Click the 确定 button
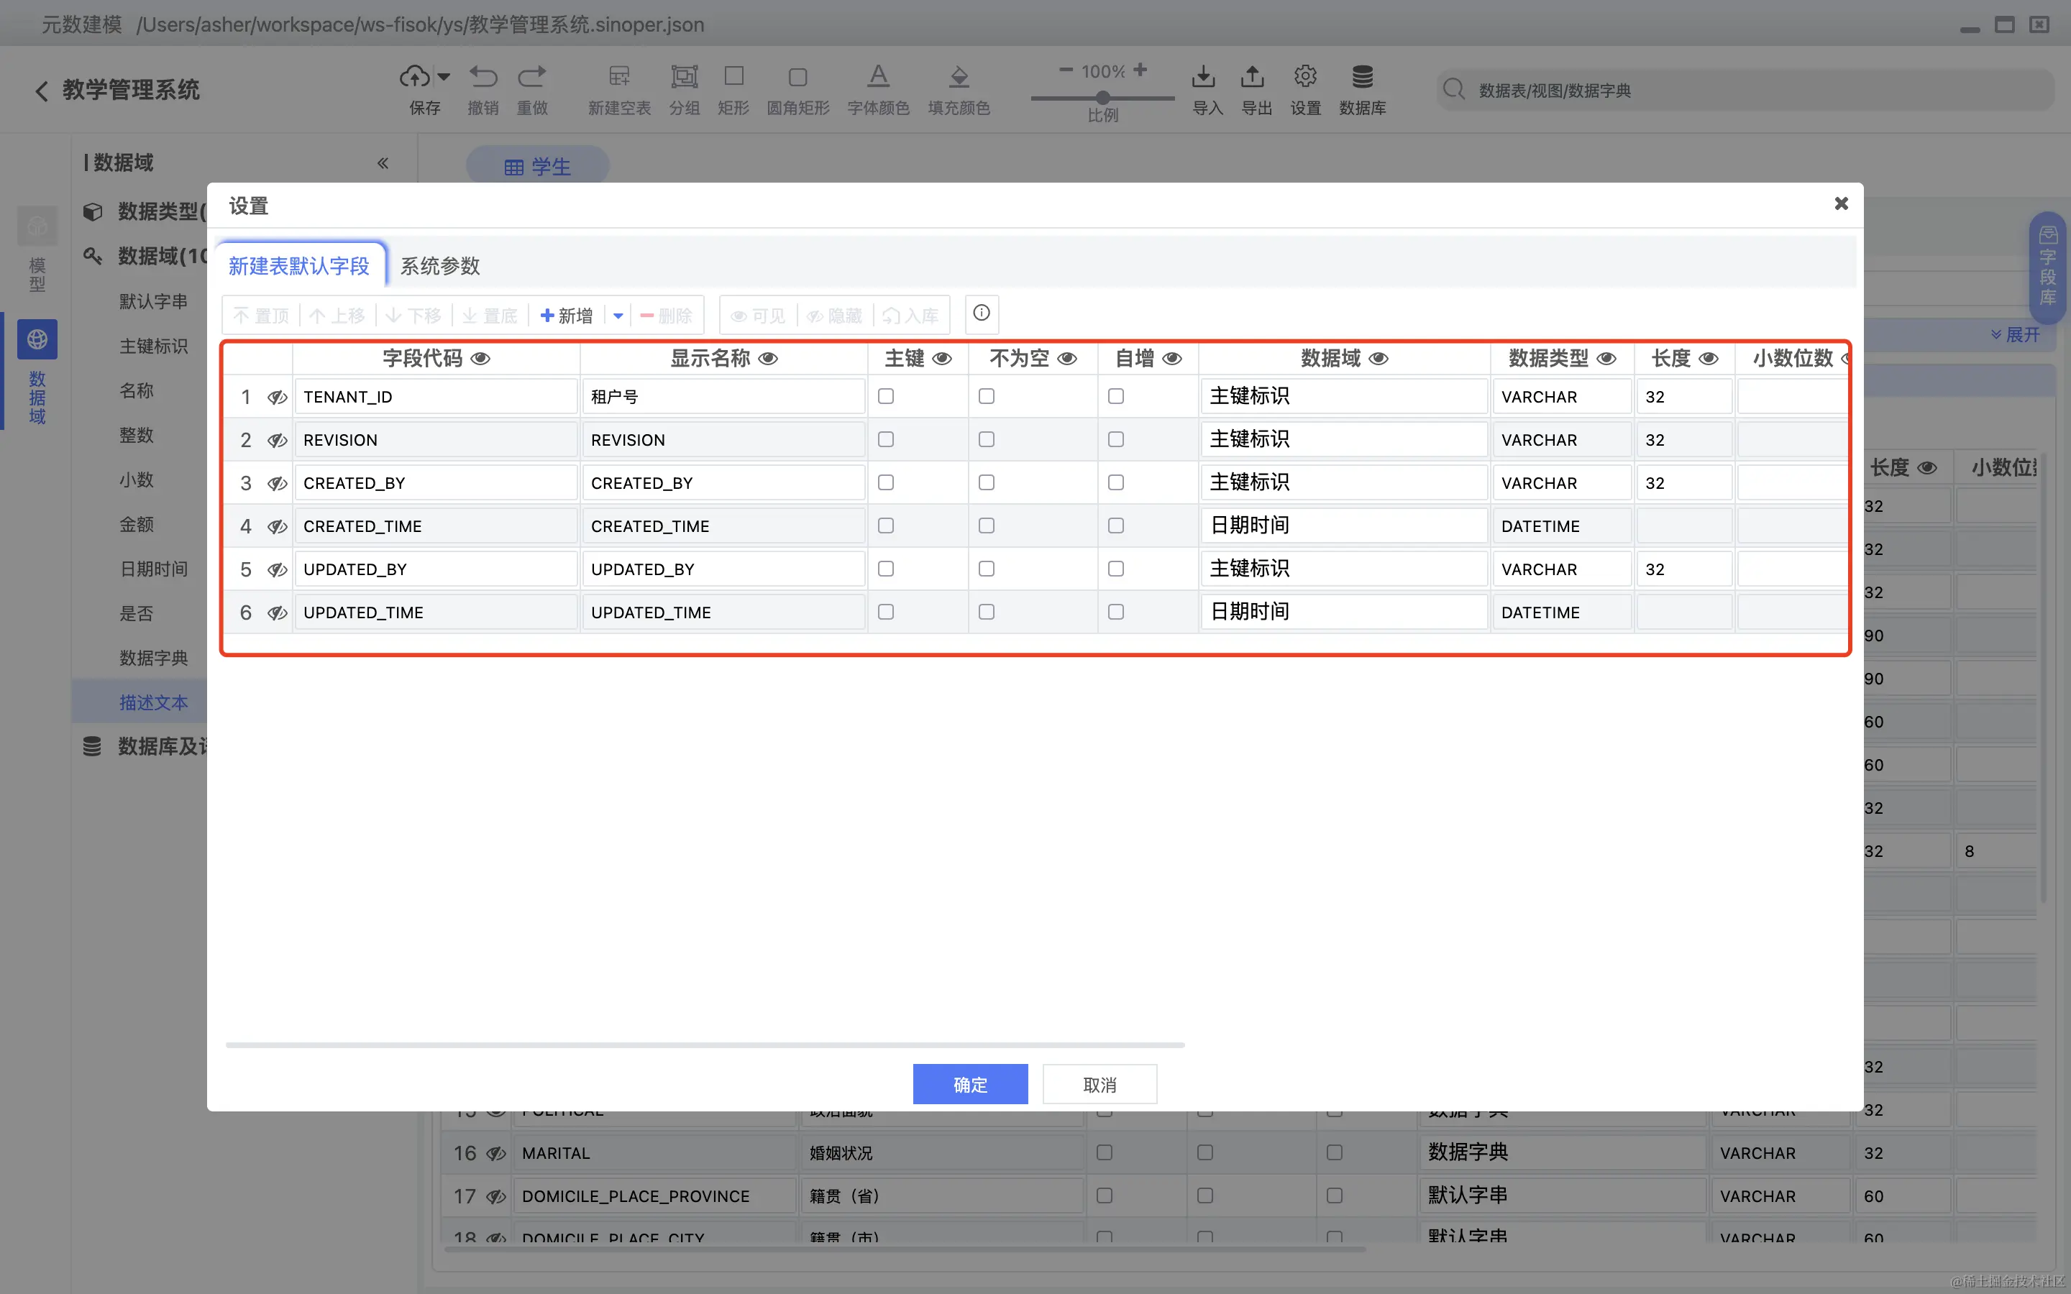 coord(969,1084)
